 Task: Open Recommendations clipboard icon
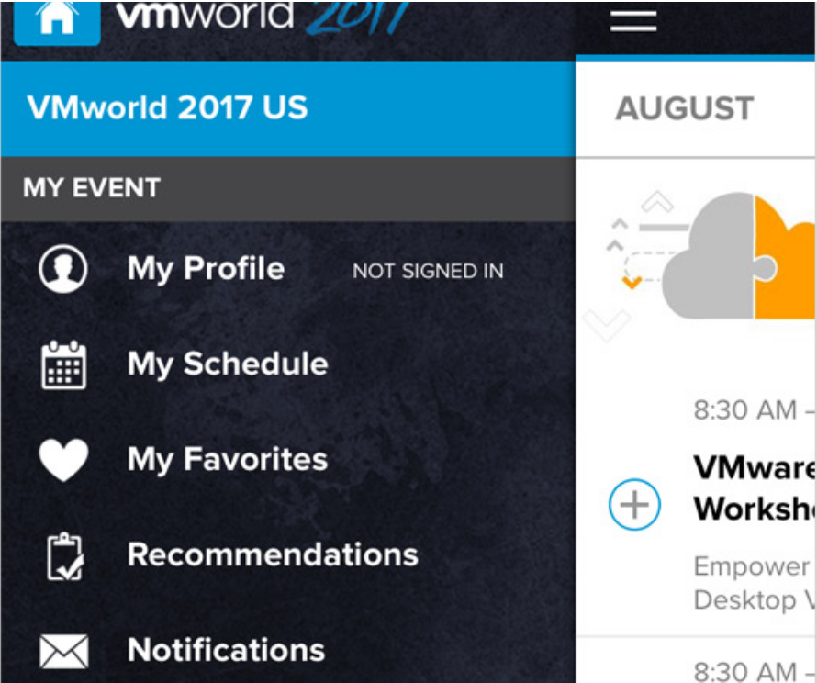pyautogui.click(x=64, y=556)
